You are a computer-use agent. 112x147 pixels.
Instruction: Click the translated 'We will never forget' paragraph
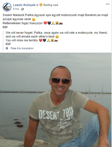coord(57,38)
